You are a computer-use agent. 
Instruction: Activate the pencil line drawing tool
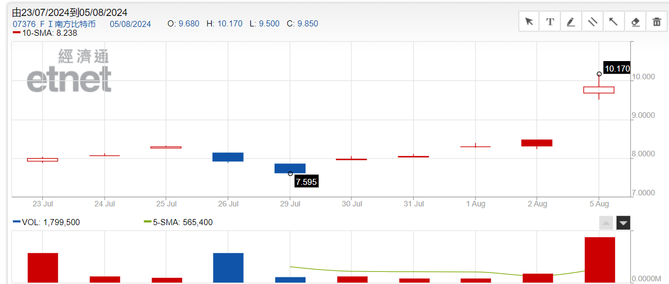571,22
